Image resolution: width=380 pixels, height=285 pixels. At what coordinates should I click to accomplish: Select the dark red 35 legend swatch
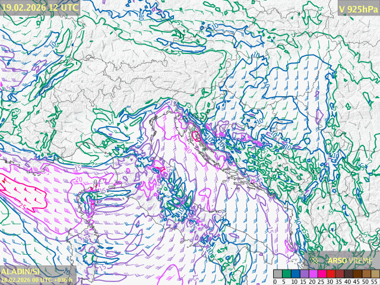click(340, 274)
